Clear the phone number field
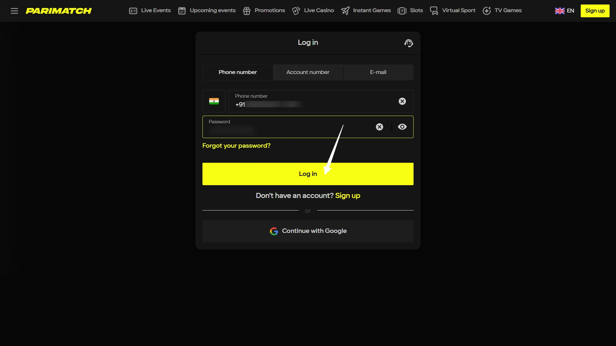Image resolution: width=616 pixels, height=346 pixels. pos(402,101)
